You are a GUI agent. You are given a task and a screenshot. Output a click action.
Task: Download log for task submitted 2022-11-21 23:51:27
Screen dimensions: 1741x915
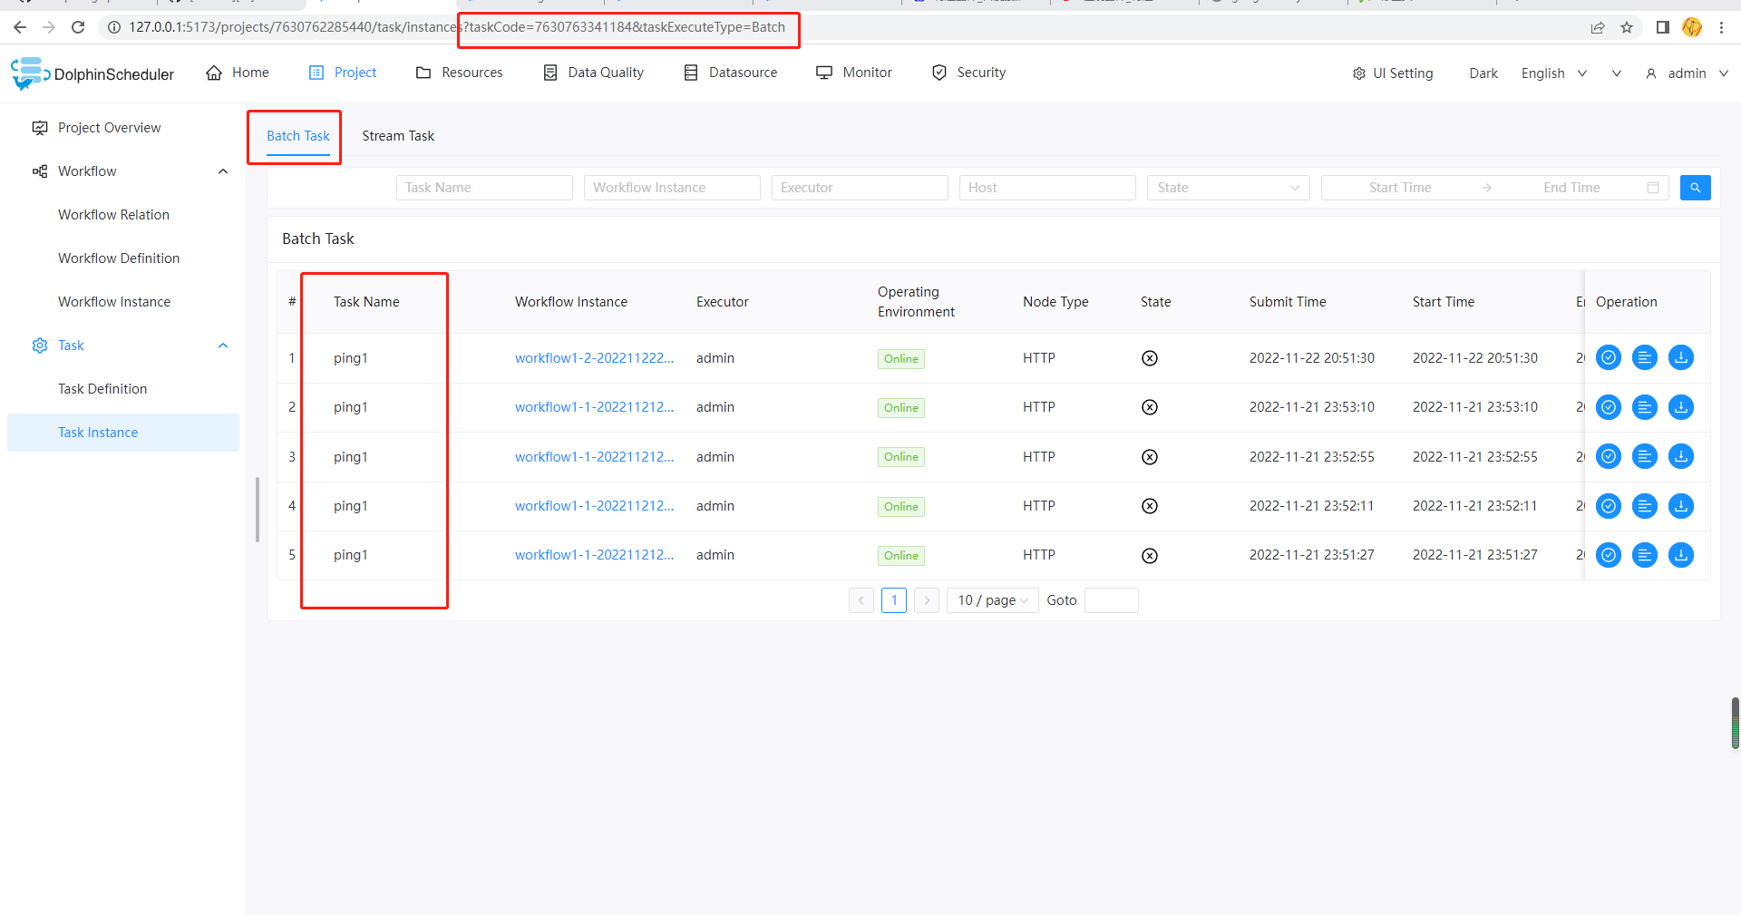[1680, 555]
